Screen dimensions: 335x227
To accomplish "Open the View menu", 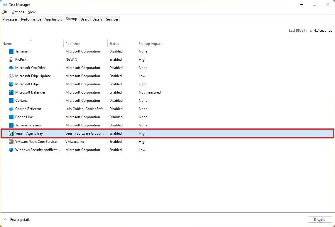I will coord(32,12).
